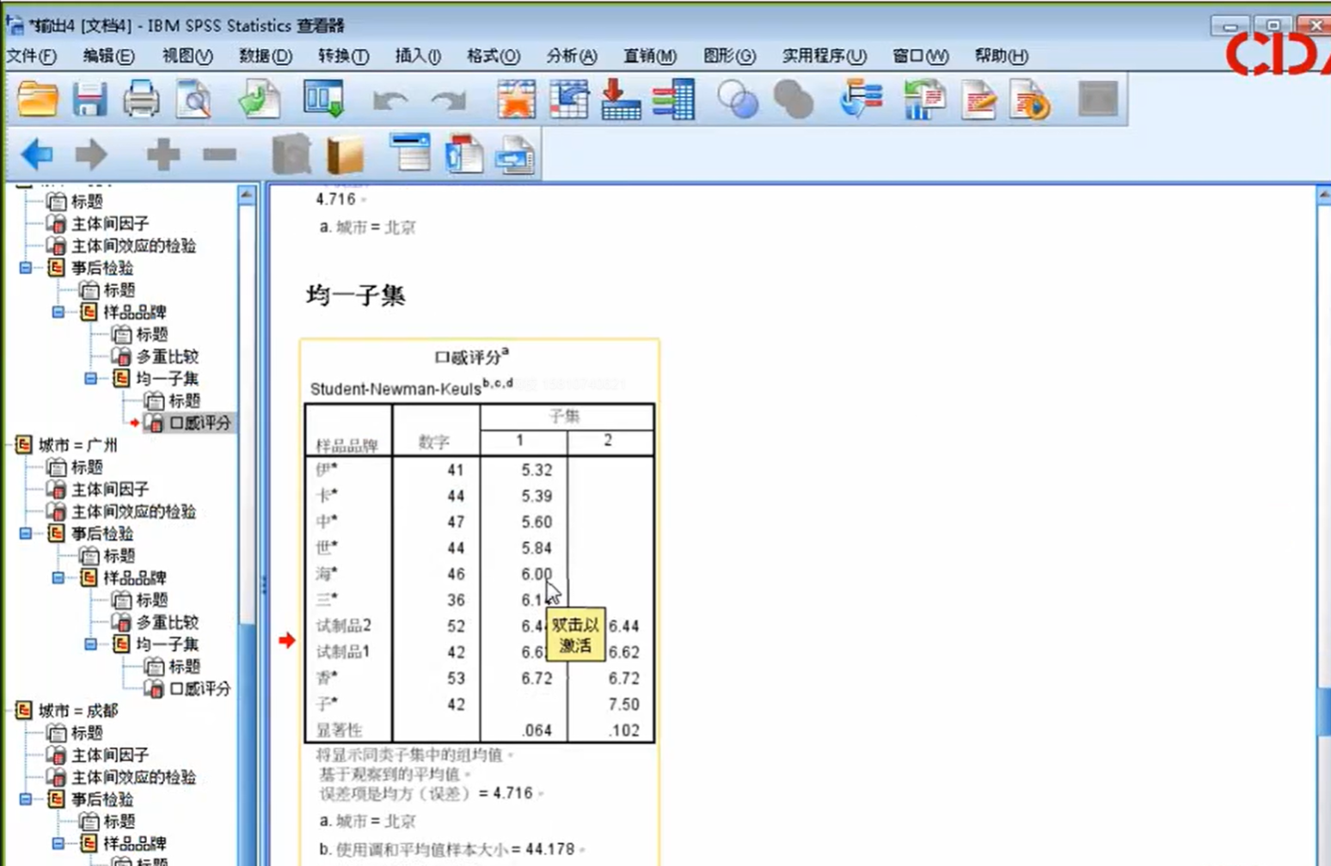Save the output with the floppy disk icon
This screenshot has width=1331, height=866.
click(x=89, y=100)
